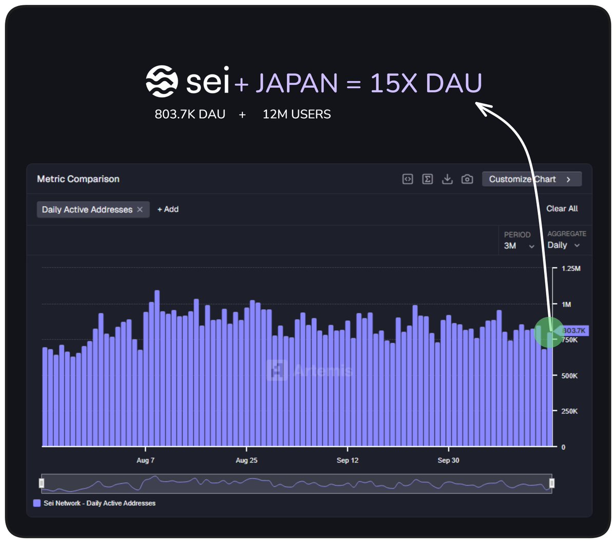Click the sigma summation icon
This screenshot has height=543, width=616.
click(x=427, y=179)
